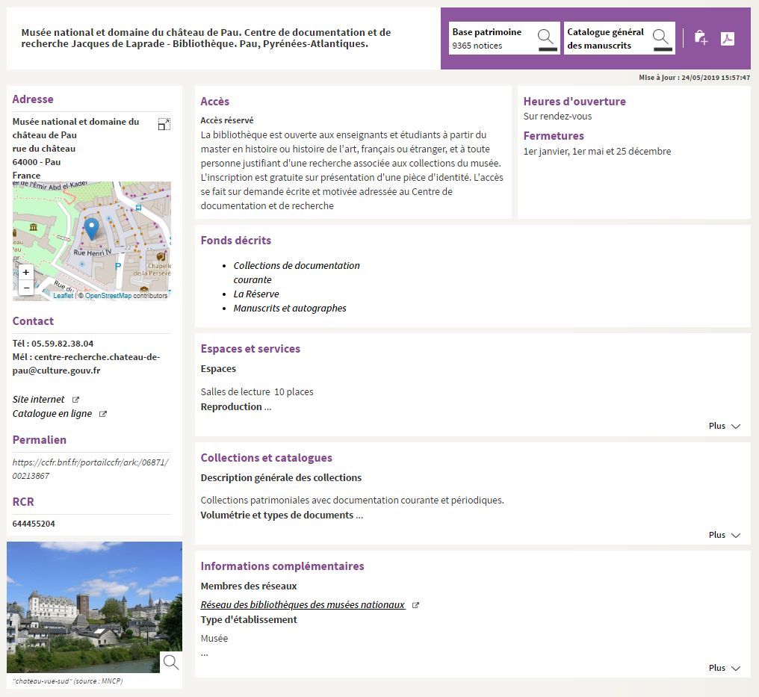Enlarge the map with the expand icon
The width and height of the screenshot is (759, 697).
tap(164, 124)
